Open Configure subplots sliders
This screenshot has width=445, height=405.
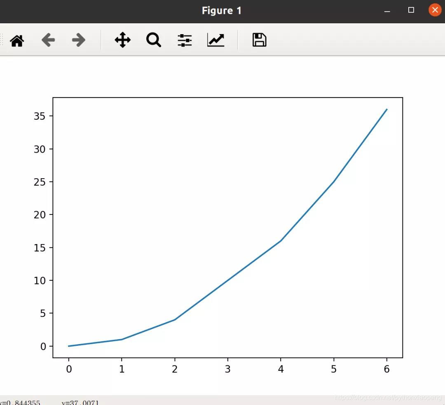[x=185, y=40]
